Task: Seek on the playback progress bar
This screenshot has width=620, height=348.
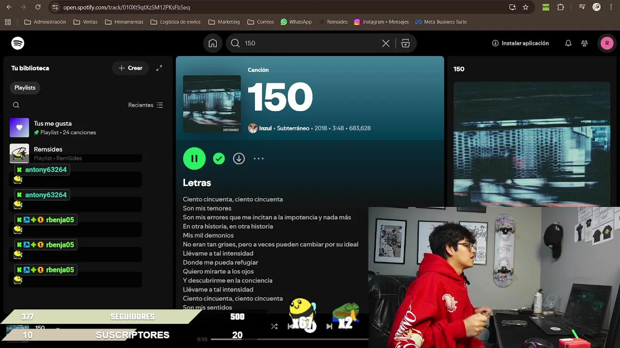Action: [289, 339]
